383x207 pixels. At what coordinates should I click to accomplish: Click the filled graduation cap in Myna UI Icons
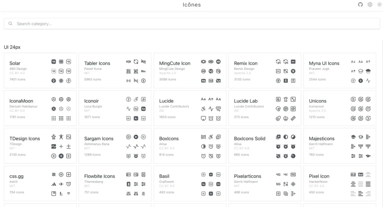(368, 71)
